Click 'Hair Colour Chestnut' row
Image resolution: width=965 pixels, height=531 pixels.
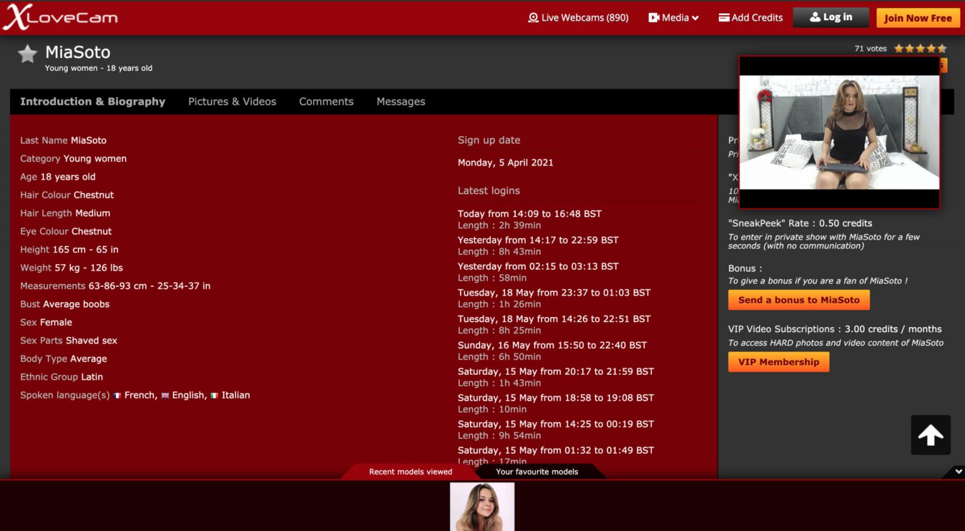point(67,195)
